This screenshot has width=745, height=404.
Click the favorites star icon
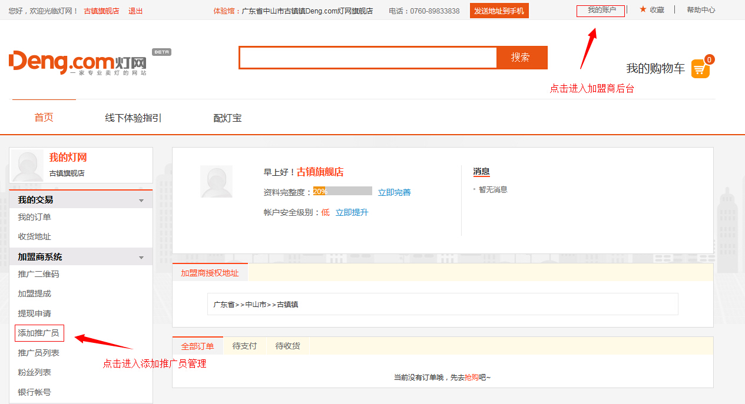(643, 9)
